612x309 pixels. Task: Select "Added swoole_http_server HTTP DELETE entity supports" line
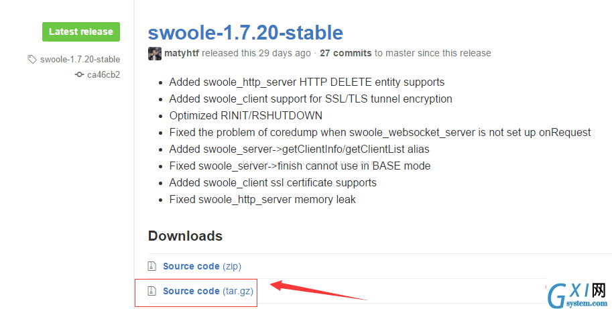pos(307,82)
